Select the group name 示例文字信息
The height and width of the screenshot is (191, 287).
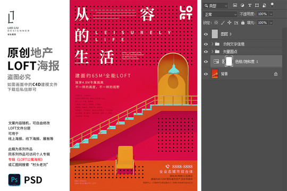pos(233,44)
